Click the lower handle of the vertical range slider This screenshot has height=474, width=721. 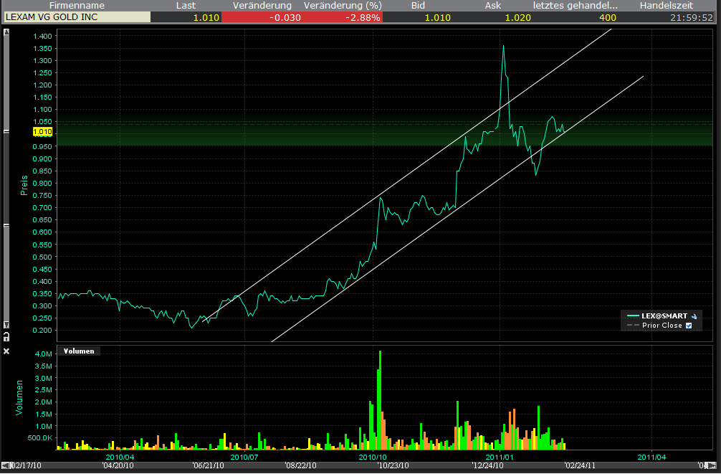(6, 225)
